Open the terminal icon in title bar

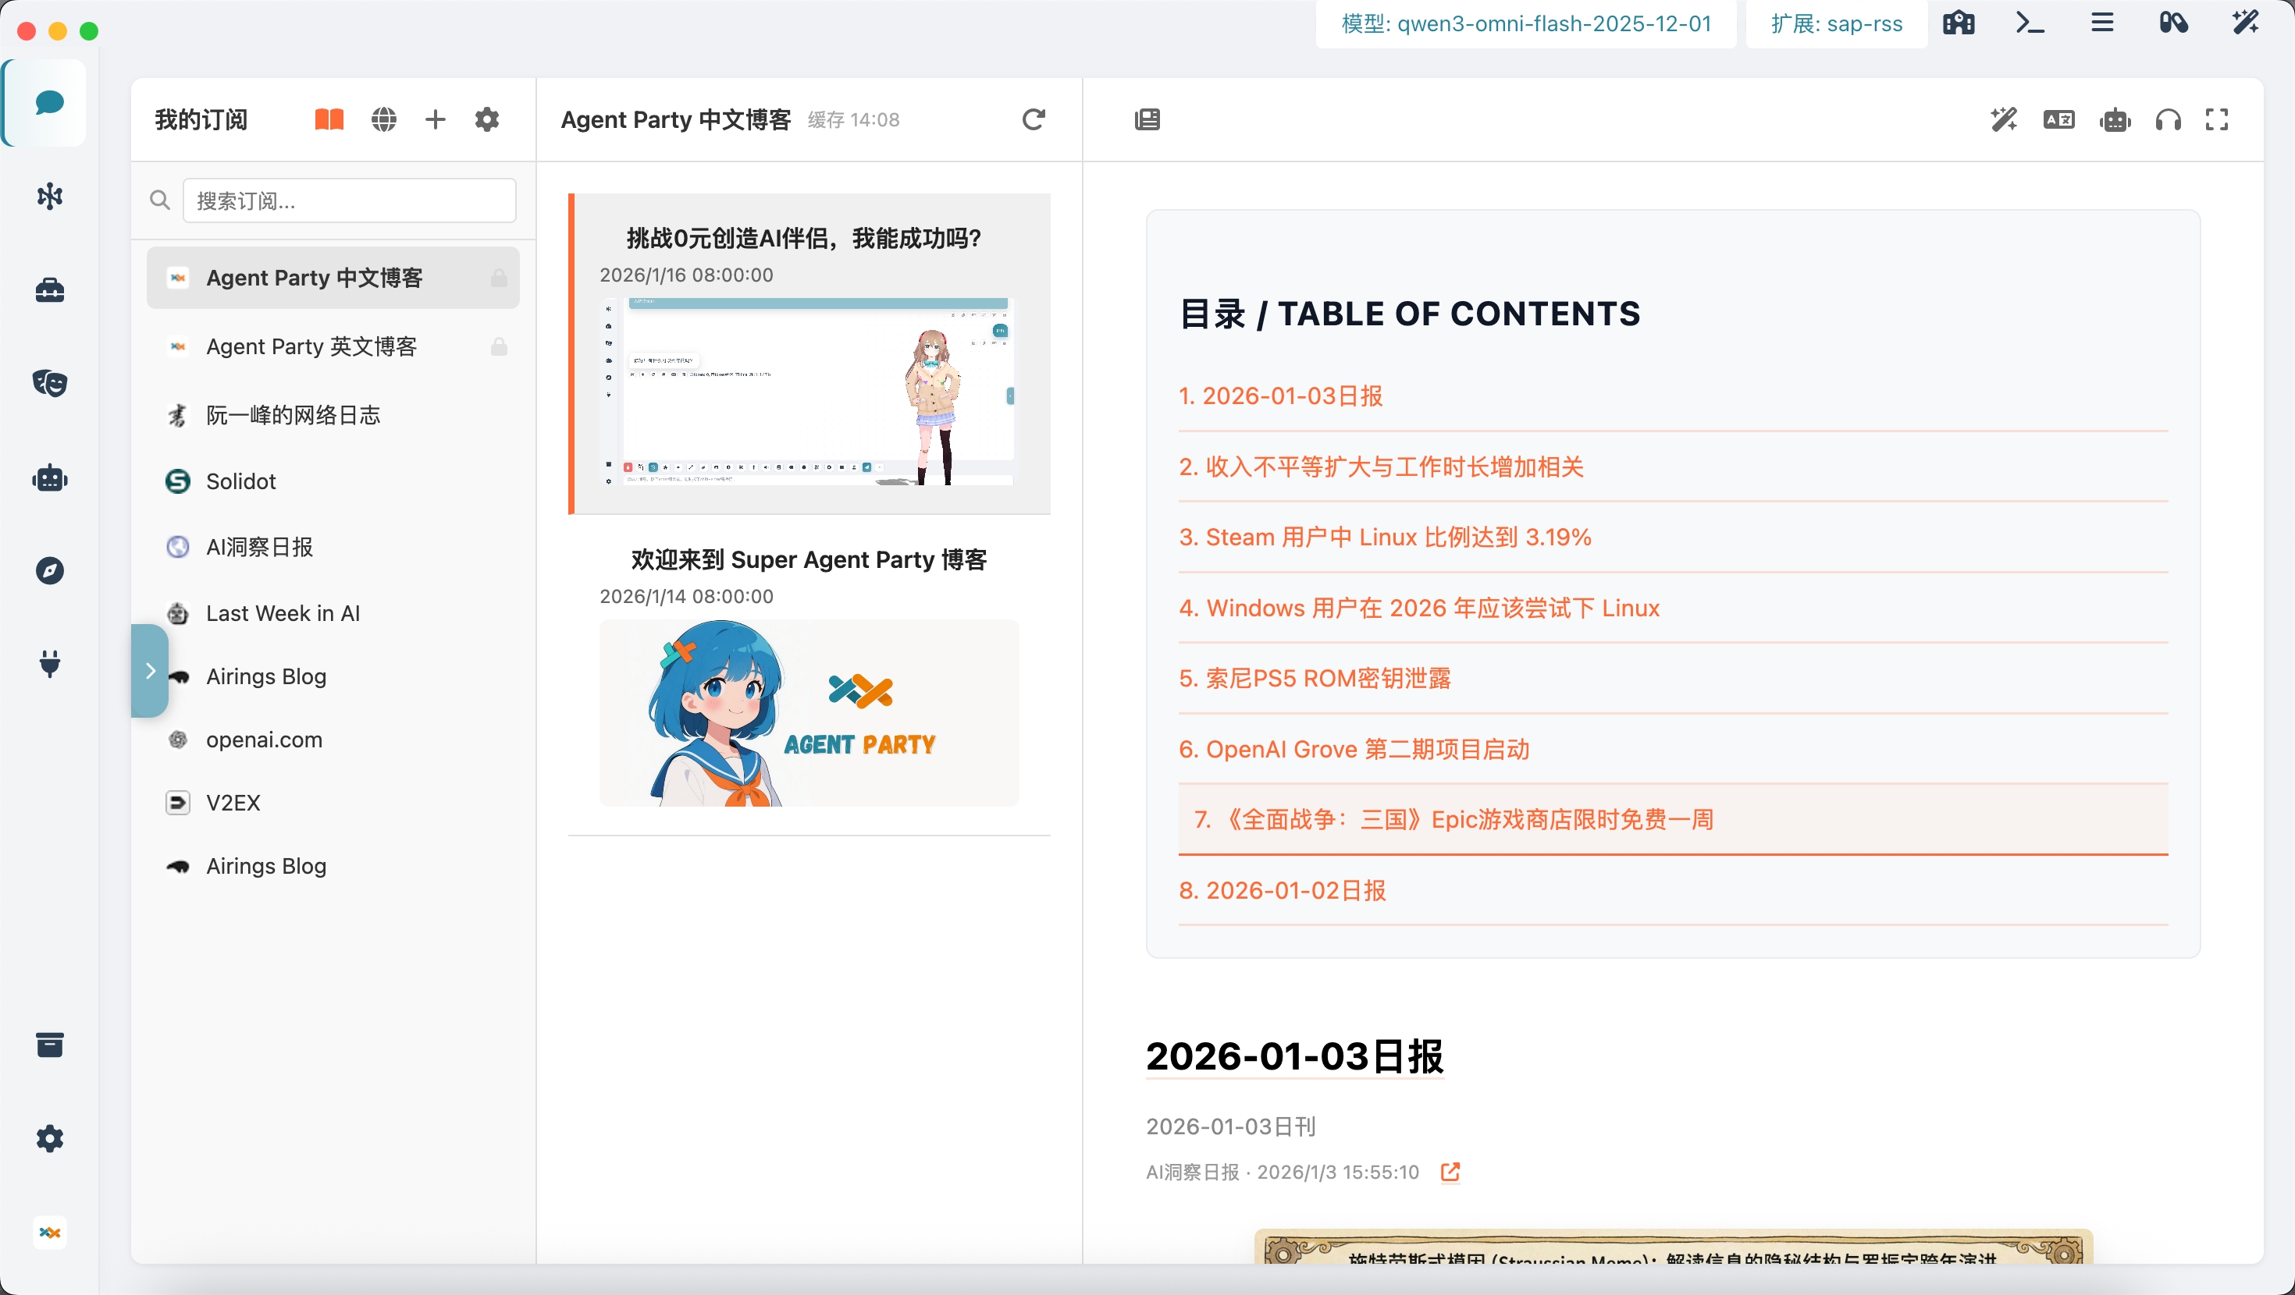coord(2030,23)
